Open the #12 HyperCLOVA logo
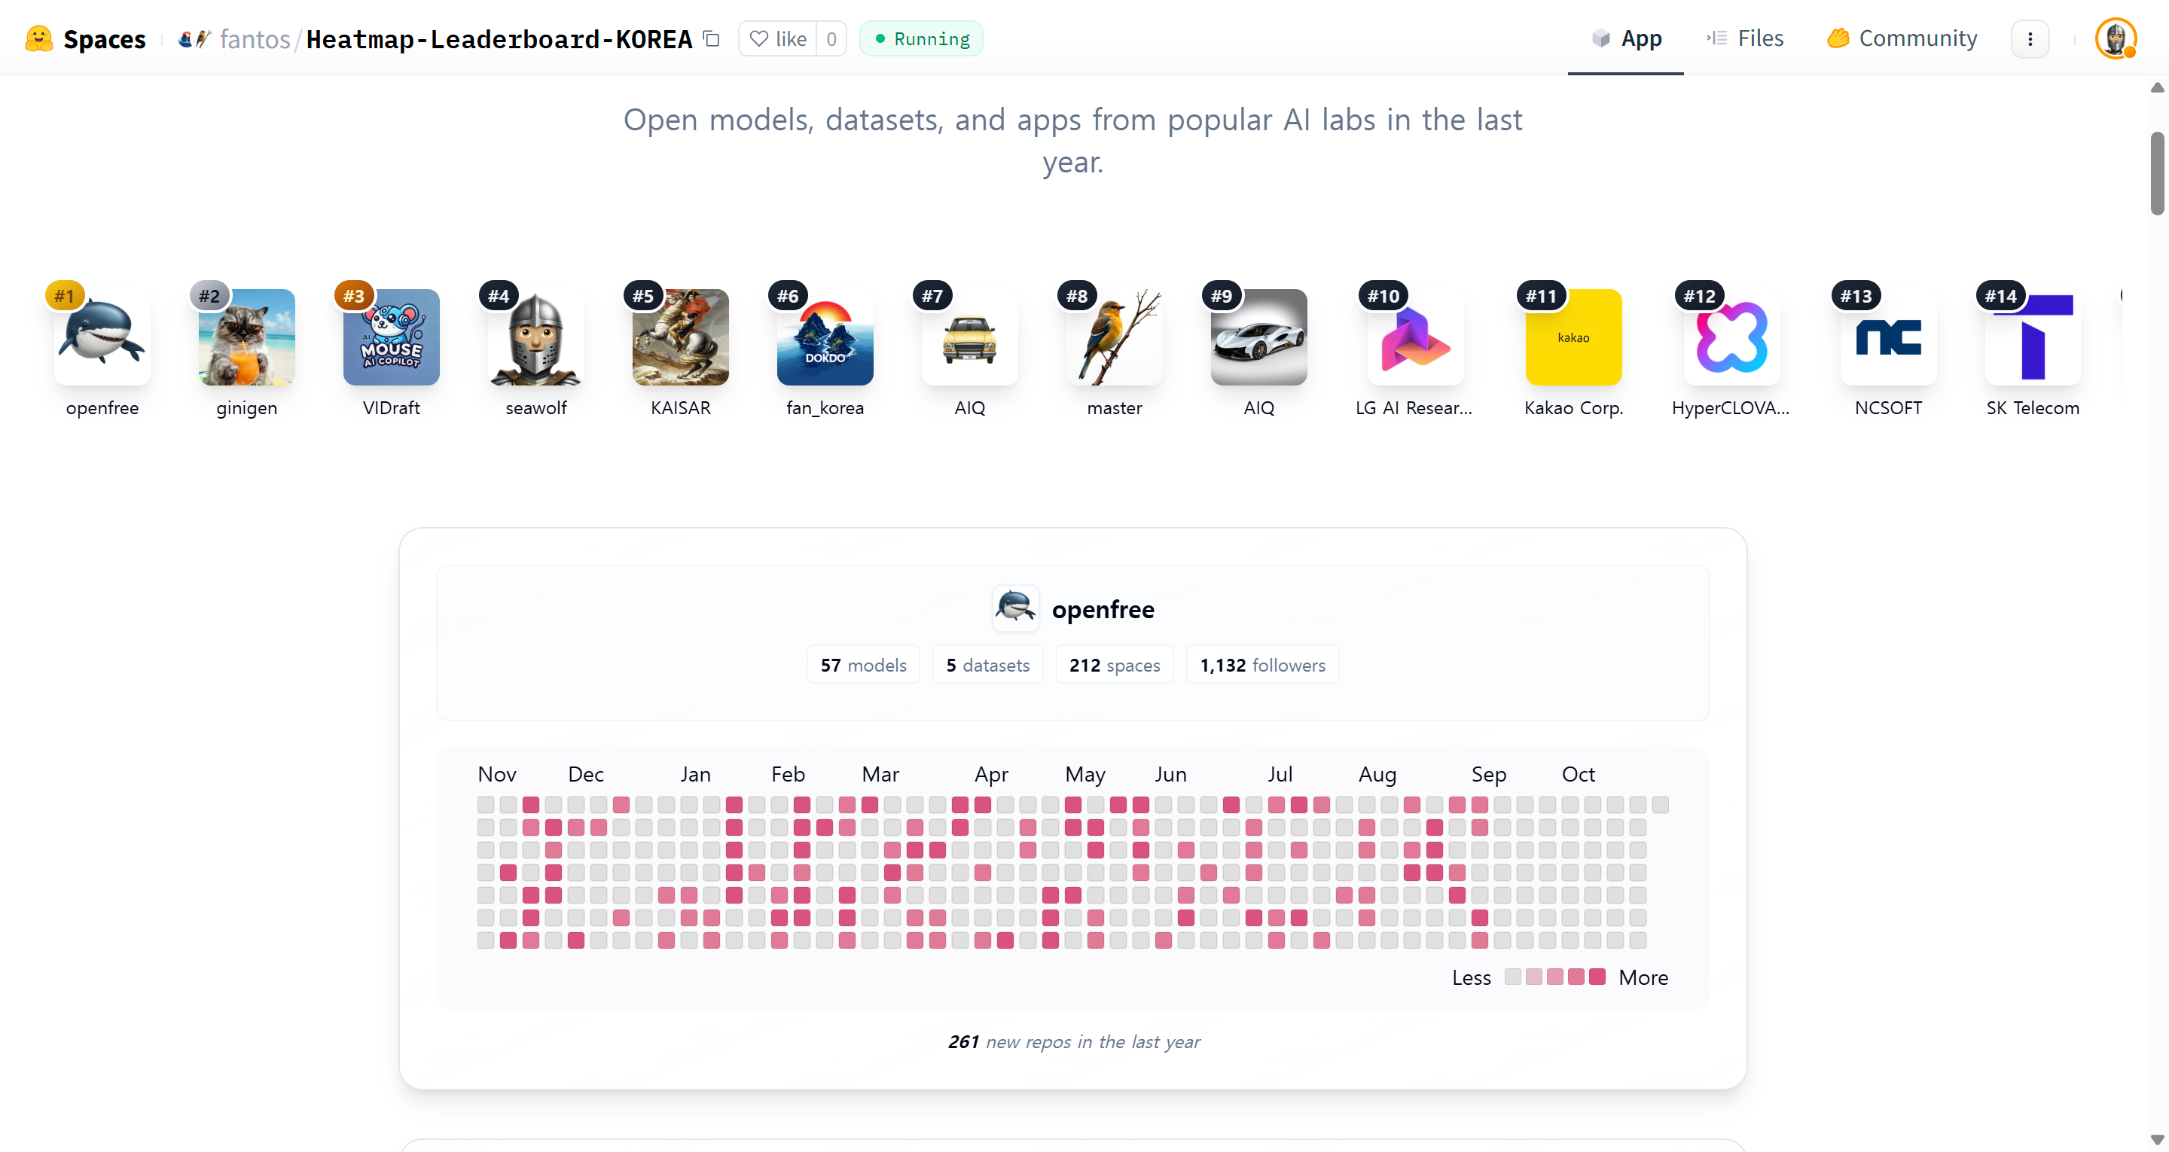The image size is (2169, 1152). click(x=1731, y=337)
